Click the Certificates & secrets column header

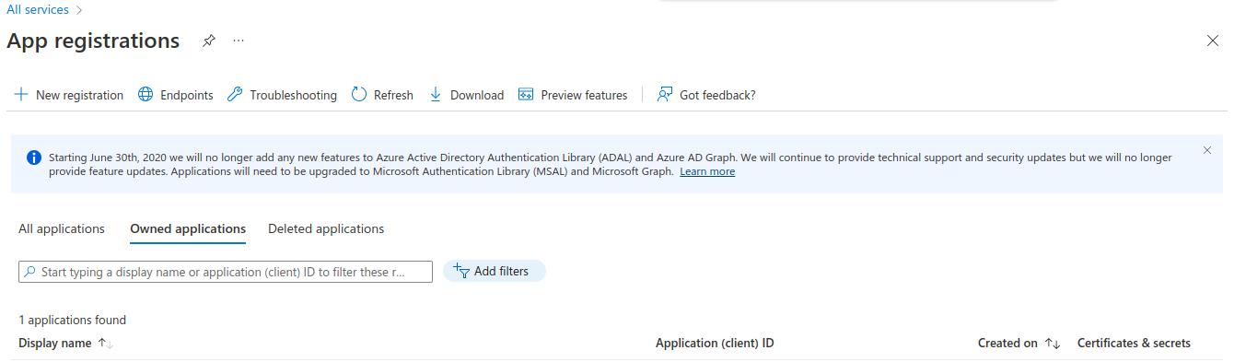[x=1134, y=343]
